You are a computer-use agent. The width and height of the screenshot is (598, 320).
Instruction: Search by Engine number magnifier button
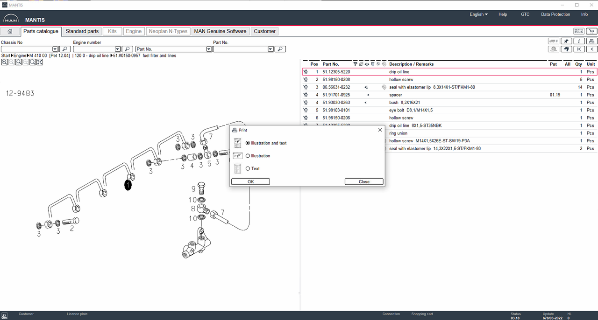click(128, 49)
